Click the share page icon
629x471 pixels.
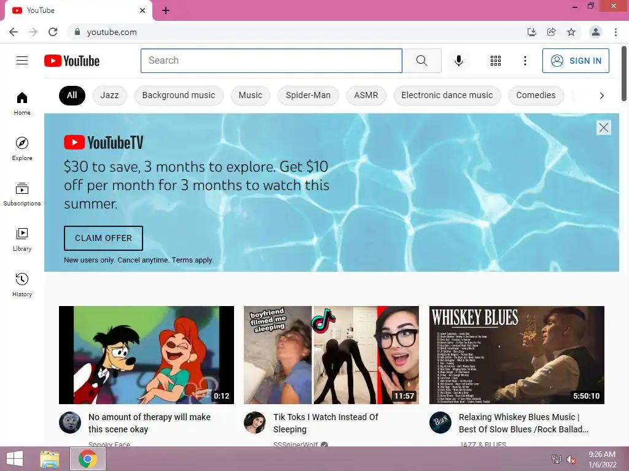(x=551, y=32)
